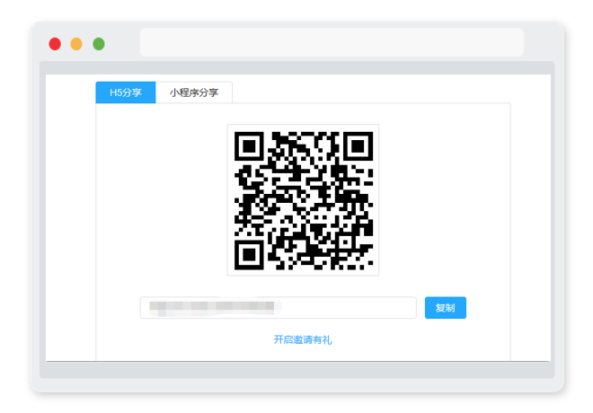Click the center of the QR code

pos(304,200)
